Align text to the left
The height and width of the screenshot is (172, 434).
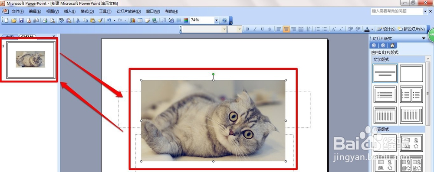coord(279,29)
